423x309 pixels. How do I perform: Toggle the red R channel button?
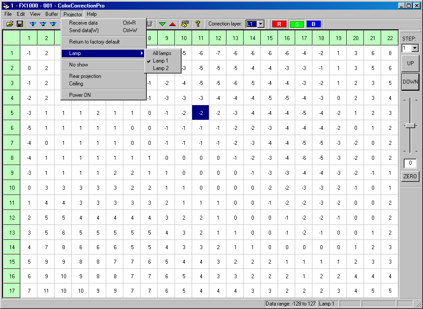279,24
